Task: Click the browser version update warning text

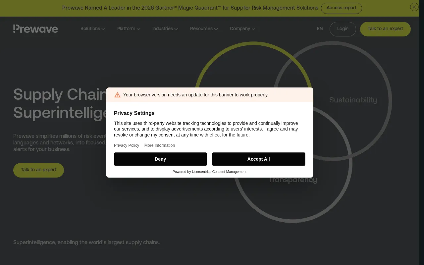Action: [196, 95]
